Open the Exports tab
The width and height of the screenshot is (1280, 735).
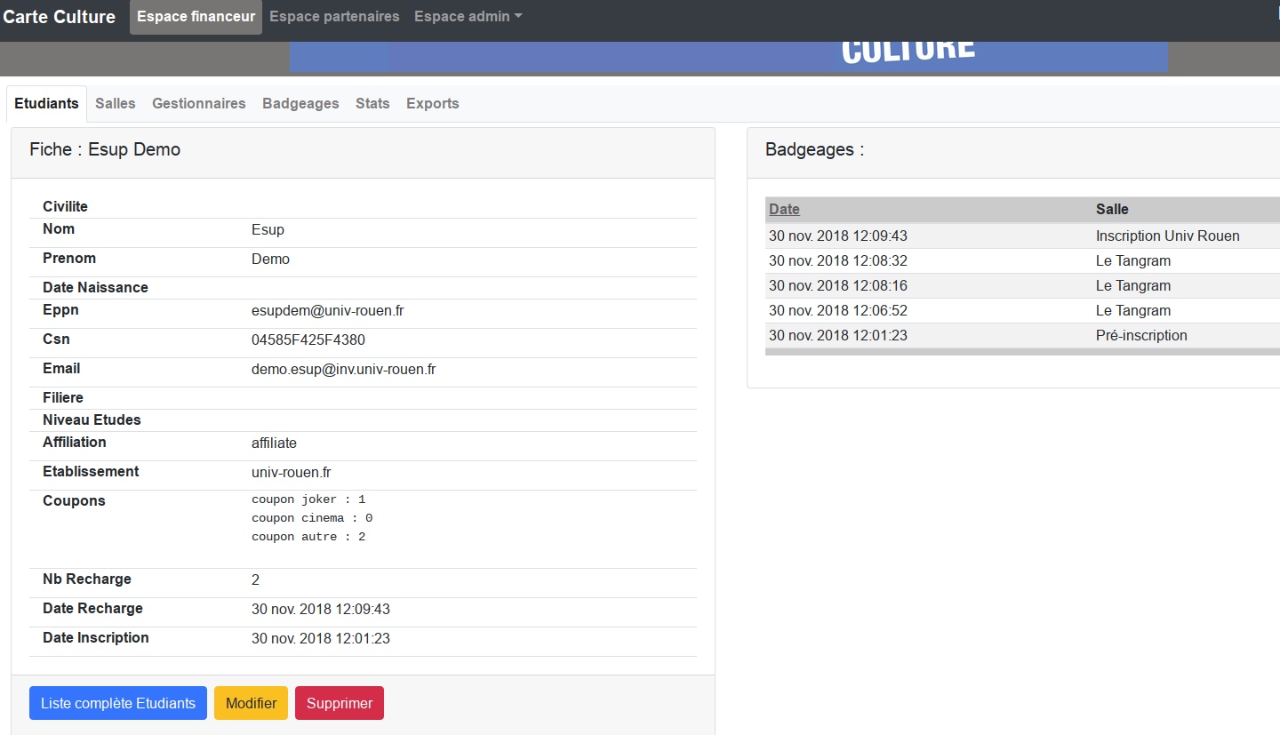click(432, 104)
